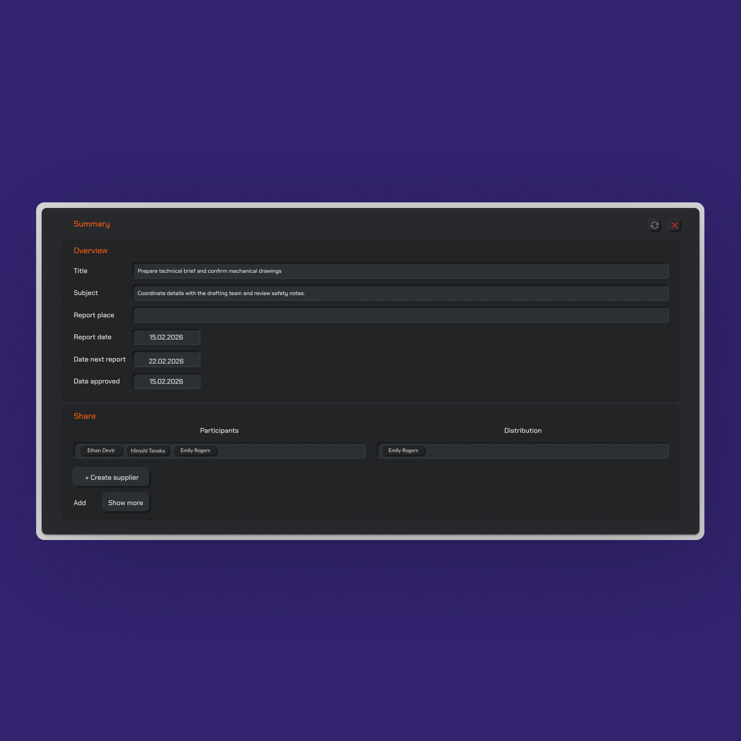Click empty area of Distribution field
741x741 pixels.
coord(546,451)
